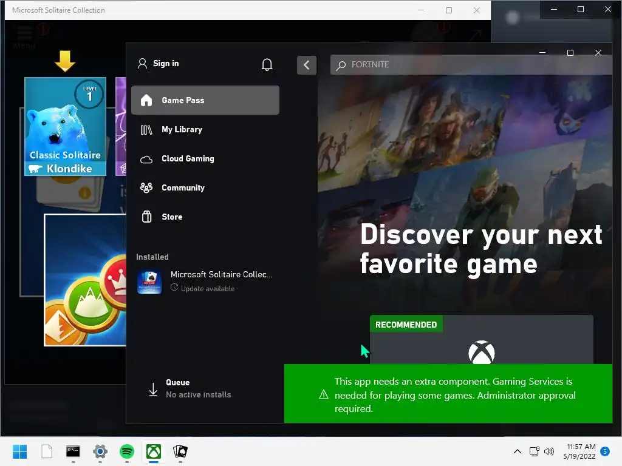
Task: Minimize the Xbox app window
Action: [542, 53]
